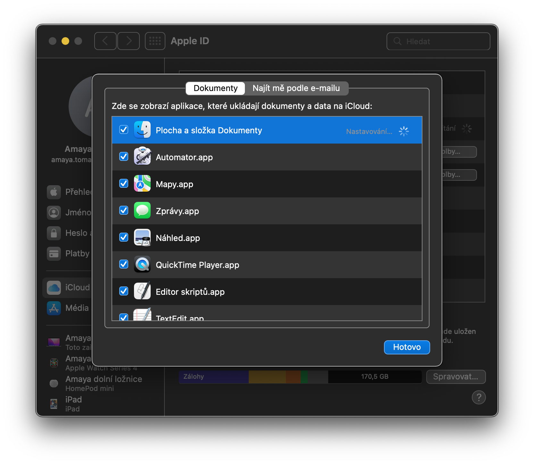This screenshot has width=534, height=464.
Task: Uncheck the QuickTime Player.app checkbox
Action: tap(124, 264)
